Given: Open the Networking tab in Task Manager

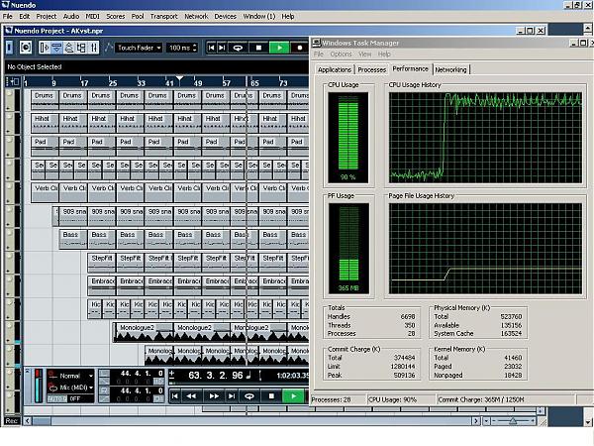Looking at the screenshot, I should [x=451, y=69].
